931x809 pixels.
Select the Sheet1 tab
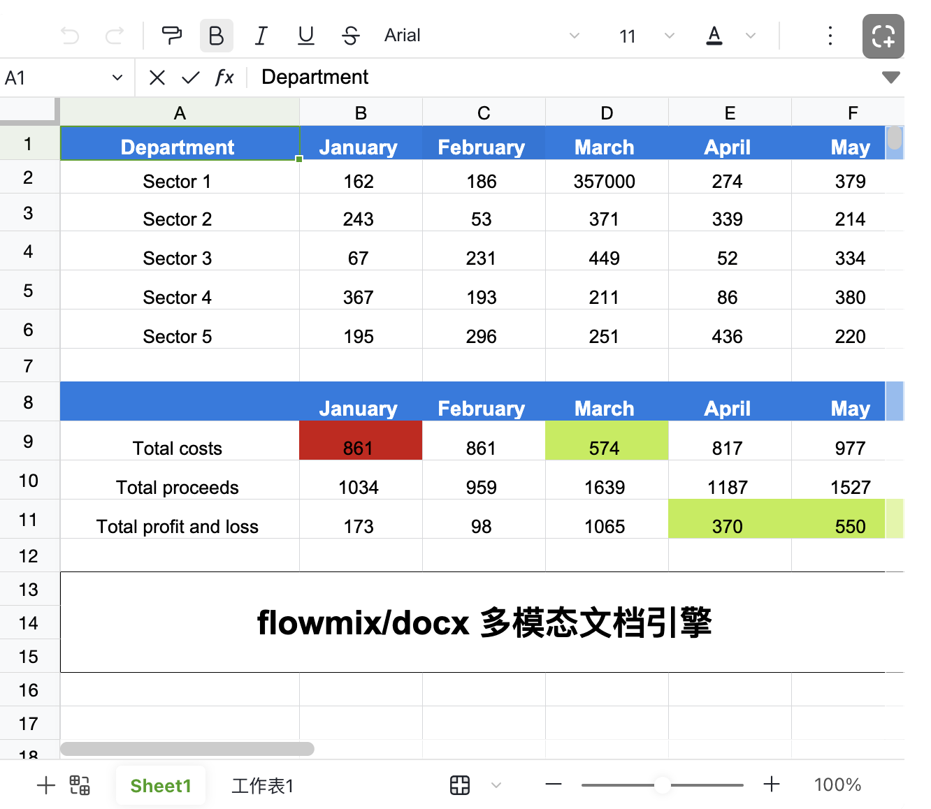pyautogui.click(x=161, y=786)
